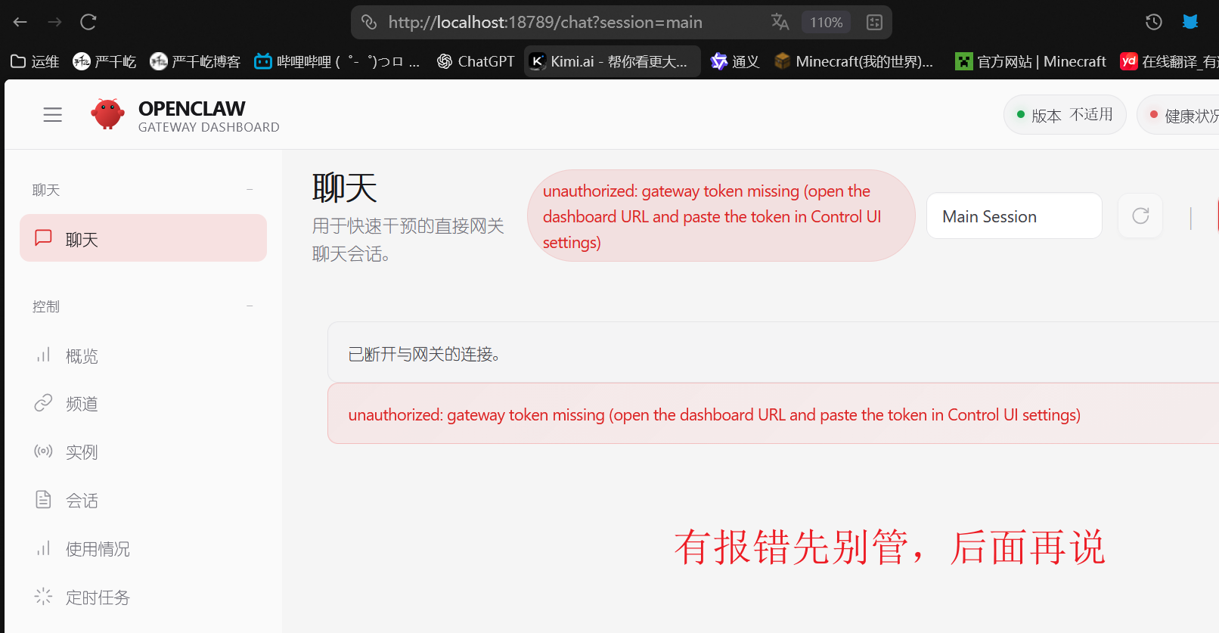Open the Main Session dropdown

click(x=1013, y=216)
